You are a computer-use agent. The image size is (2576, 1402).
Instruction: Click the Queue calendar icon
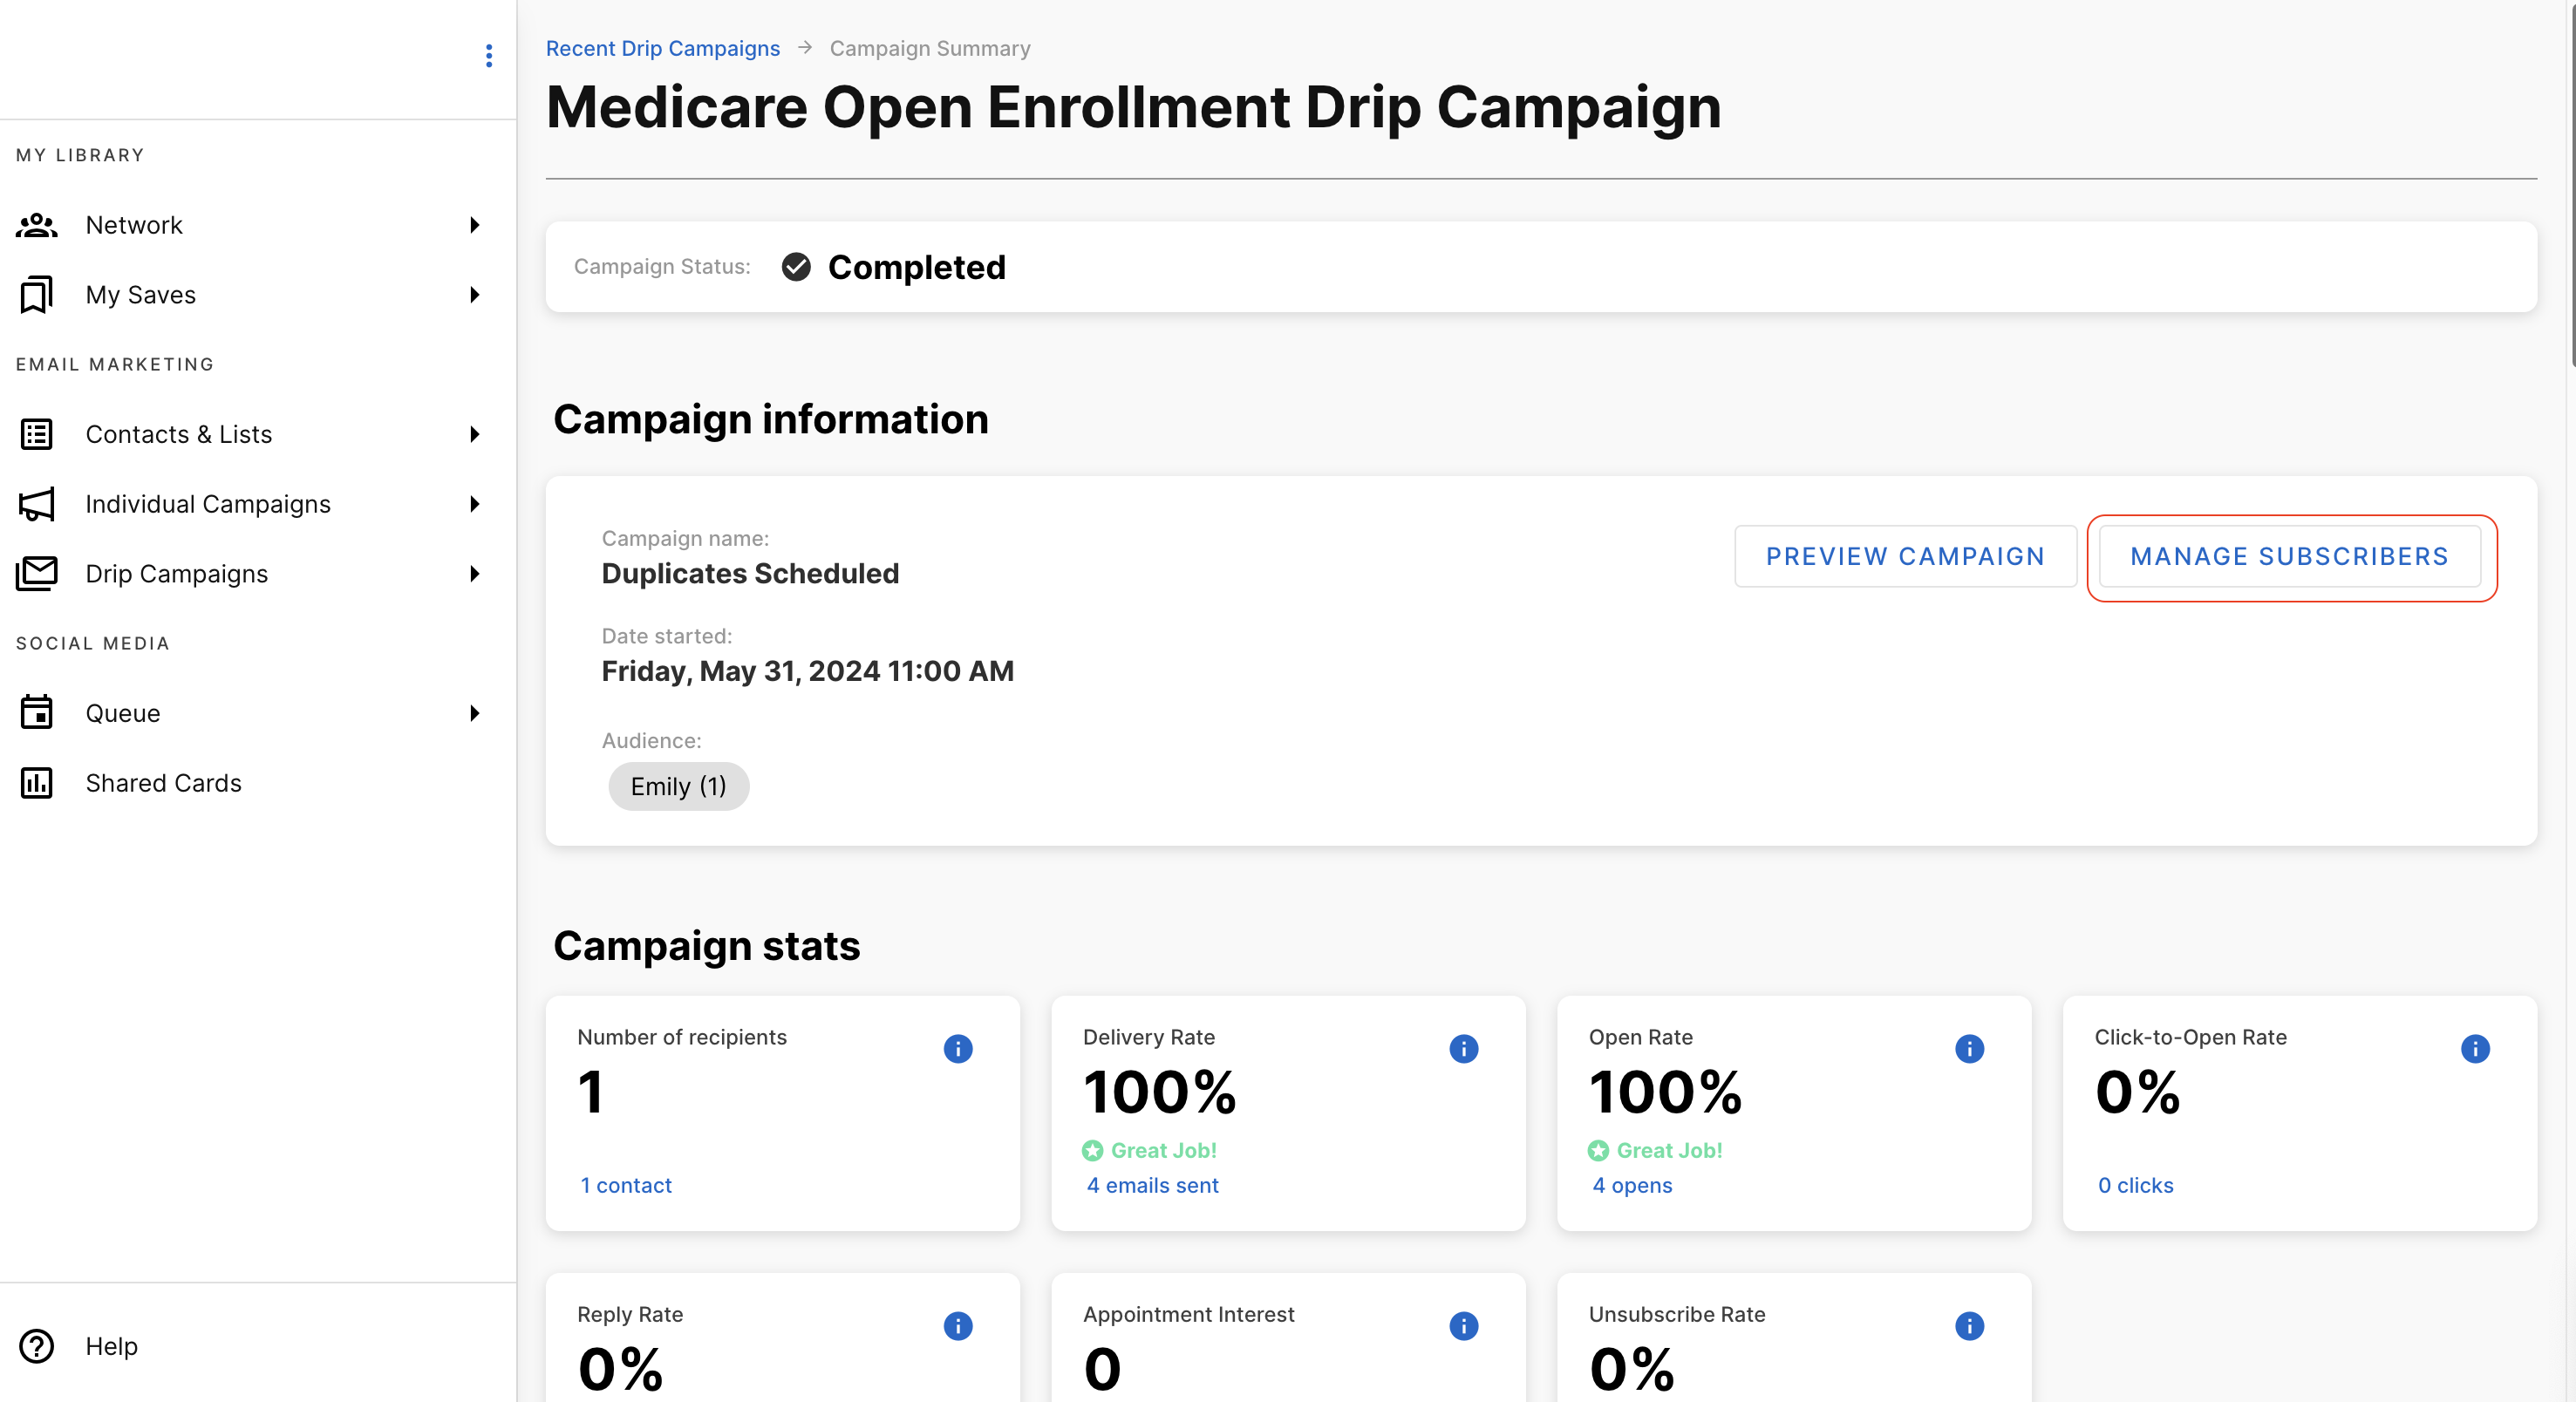tap(37, 713)
